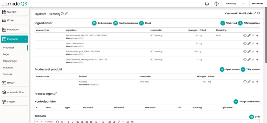Click Tilføj ingrediens
This screenshot has width=267, height=123.
pos(249,23)
